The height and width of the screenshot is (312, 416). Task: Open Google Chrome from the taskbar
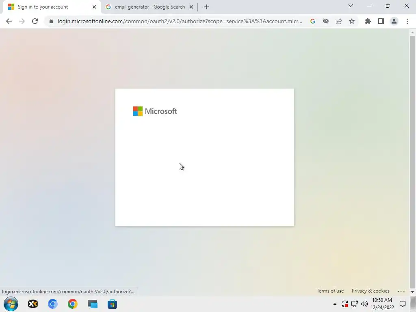tap(72, 304)
